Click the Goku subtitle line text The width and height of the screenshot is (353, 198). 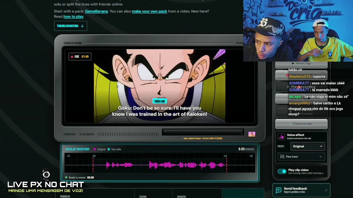[x=159, y=111]
